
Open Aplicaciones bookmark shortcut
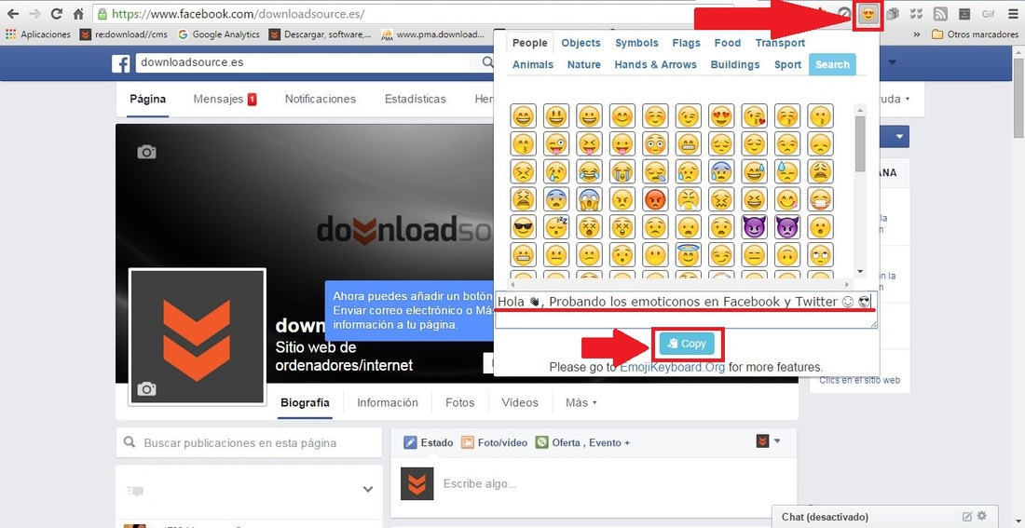tap(38, 34)
